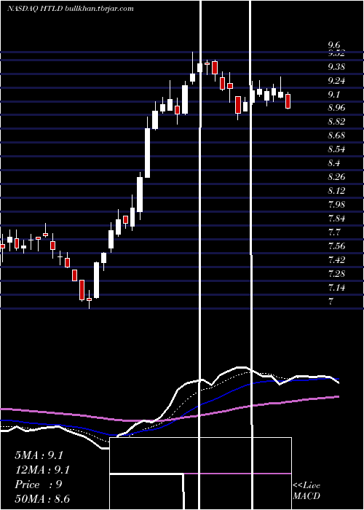Click the 12MA : 9.1 readout

42,470
